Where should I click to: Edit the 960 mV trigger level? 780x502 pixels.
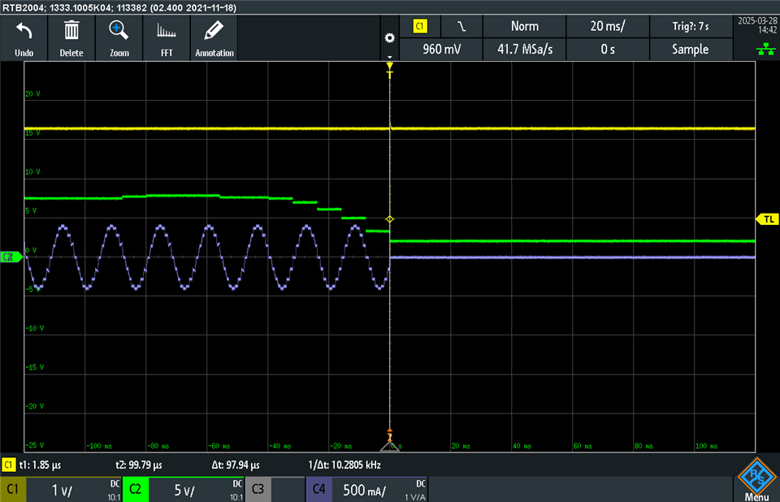(x=441, y=50)
